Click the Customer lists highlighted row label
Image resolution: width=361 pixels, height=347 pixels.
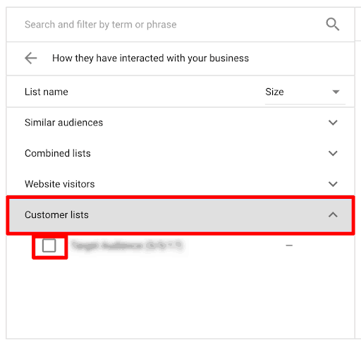[x=56, y=214]
